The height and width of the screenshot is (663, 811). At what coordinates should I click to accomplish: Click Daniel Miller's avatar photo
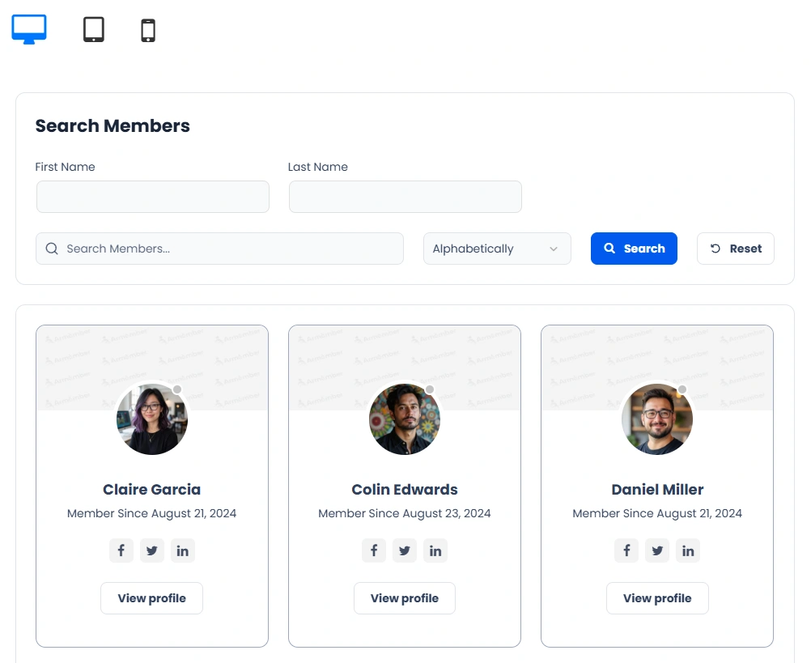(657, 419)
